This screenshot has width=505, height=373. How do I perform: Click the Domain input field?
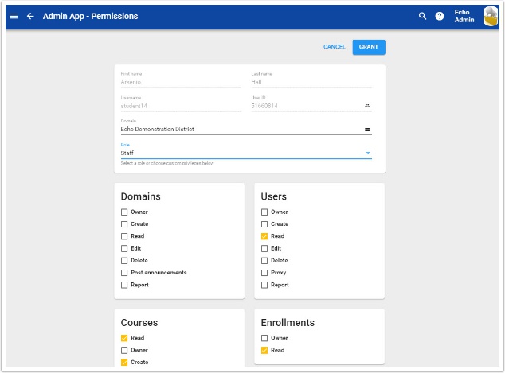[239, 129]
